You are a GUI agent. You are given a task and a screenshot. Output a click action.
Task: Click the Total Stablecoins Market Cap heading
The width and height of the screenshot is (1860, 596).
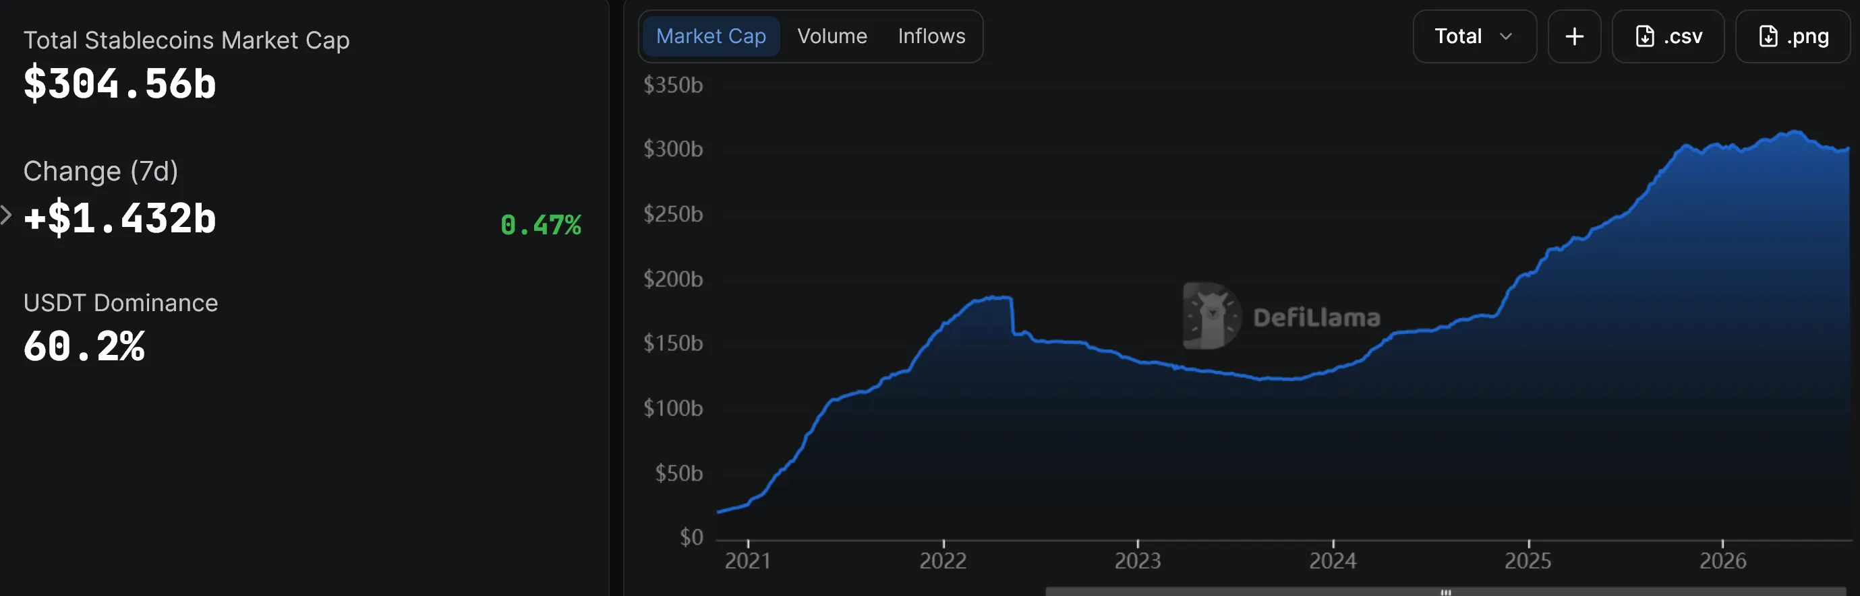point(186,40)
